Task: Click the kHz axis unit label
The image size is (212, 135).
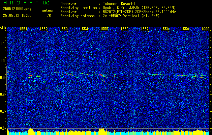Action: 3,27
